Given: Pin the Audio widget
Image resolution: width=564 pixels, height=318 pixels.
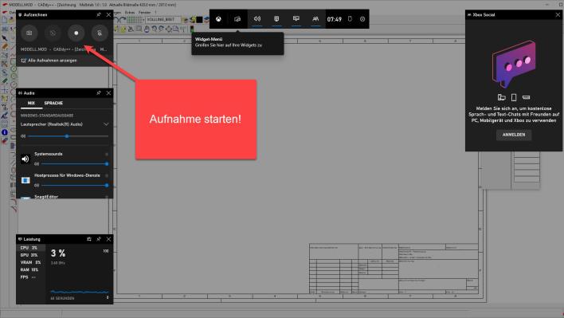Looking at the screenshot, I should click(x=99, y=92).
